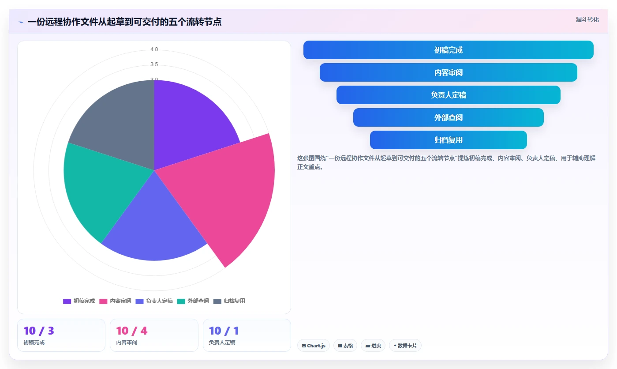
Task: Click the 4.0 axis label on chart
Action: [x=154, y=49]
